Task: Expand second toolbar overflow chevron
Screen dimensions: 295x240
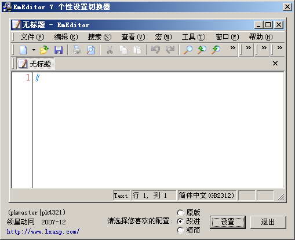Action: coord(249,47)
